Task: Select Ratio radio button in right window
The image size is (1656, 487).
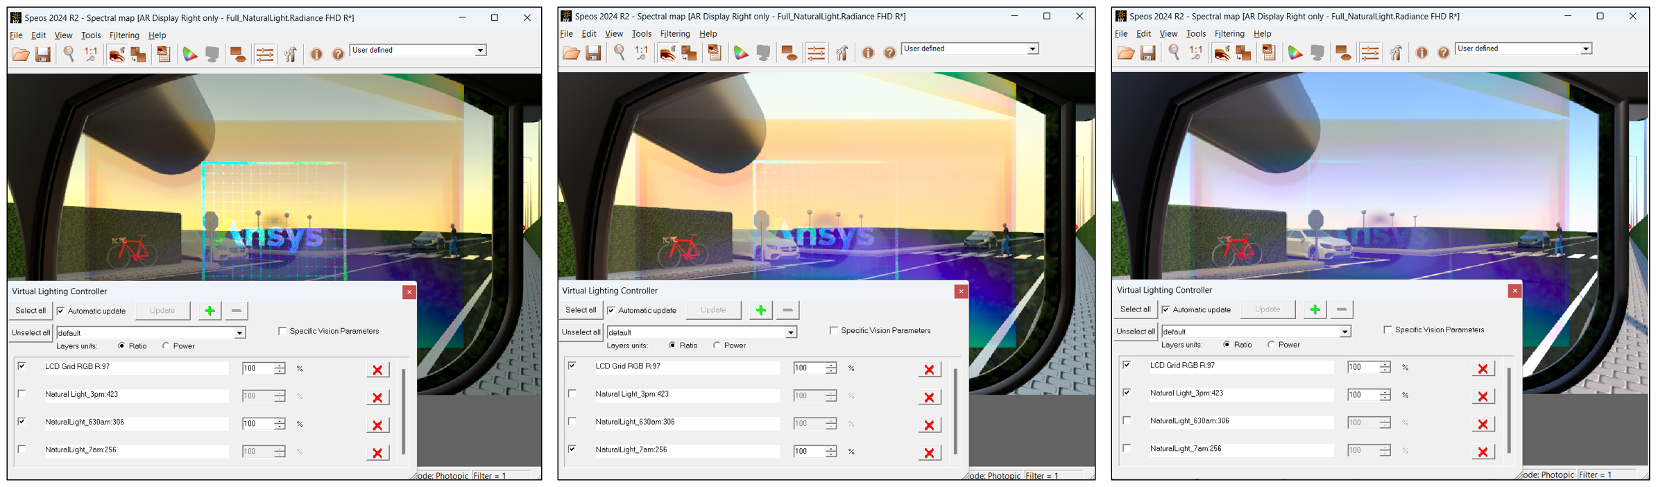Action: tap(1227, 344)
